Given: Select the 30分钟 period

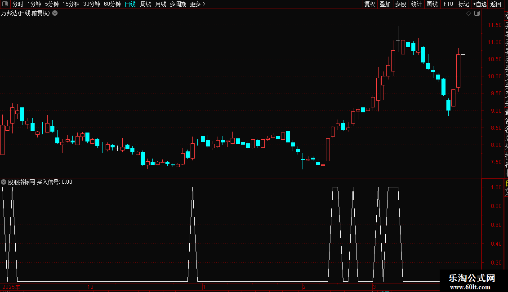Looking at the screenshot, I should 92,4.
